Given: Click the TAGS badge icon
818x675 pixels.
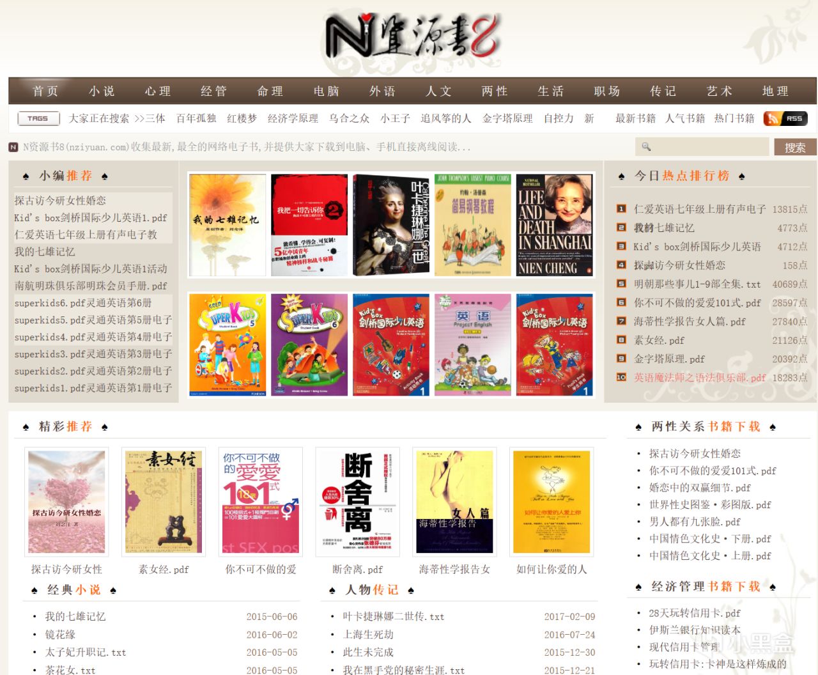Looking at the screenshot, I should click(38, 118).
